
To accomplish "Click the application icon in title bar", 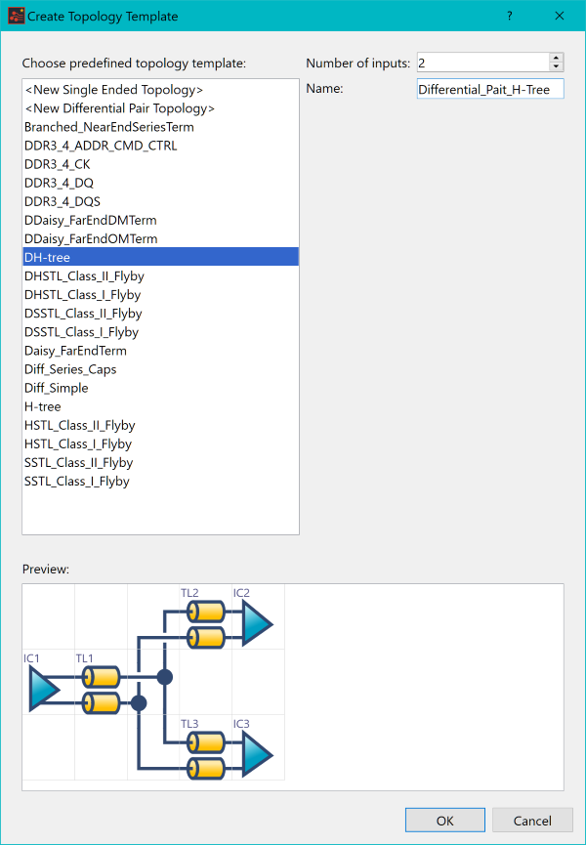I will (17, 17).
